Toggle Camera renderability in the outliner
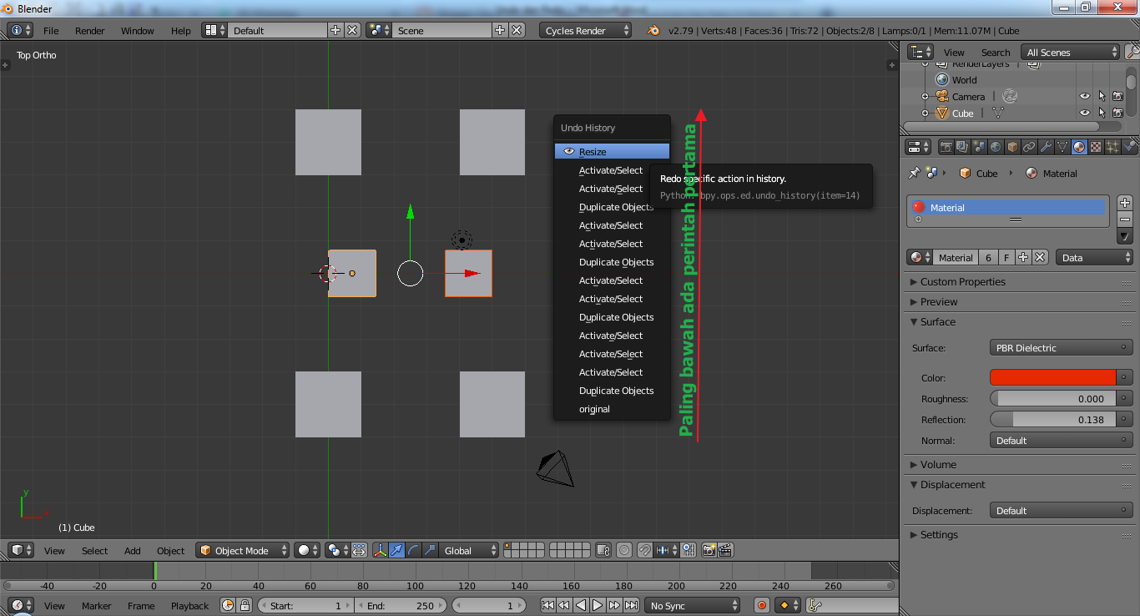The image size is (1140, 616). coord(1117,96)
